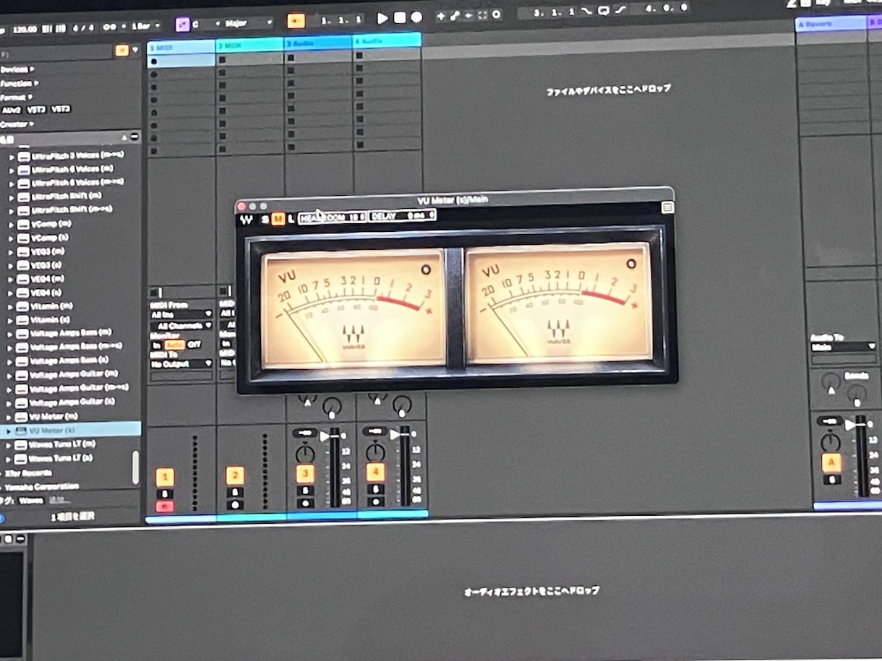Toggle the orange follow button in transport

pos(296,20)
